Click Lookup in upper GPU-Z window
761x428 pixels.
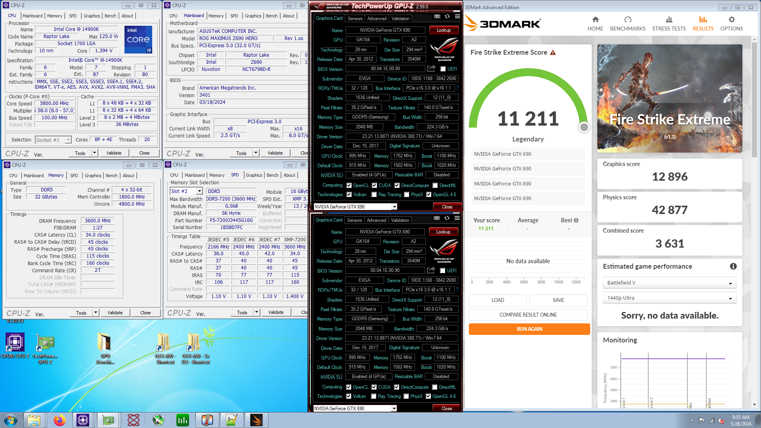(x=444, y=30)
